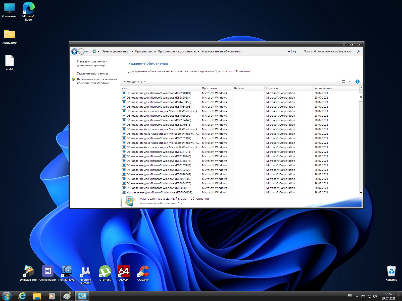Select update KB982018 row
The width and height of the screenshot is (402, 301).
[227, 98]
